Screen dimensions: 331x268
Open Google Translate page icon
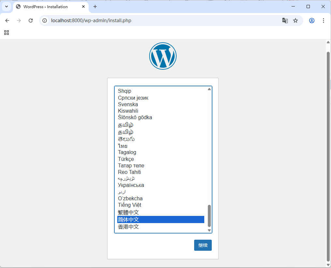285,21
